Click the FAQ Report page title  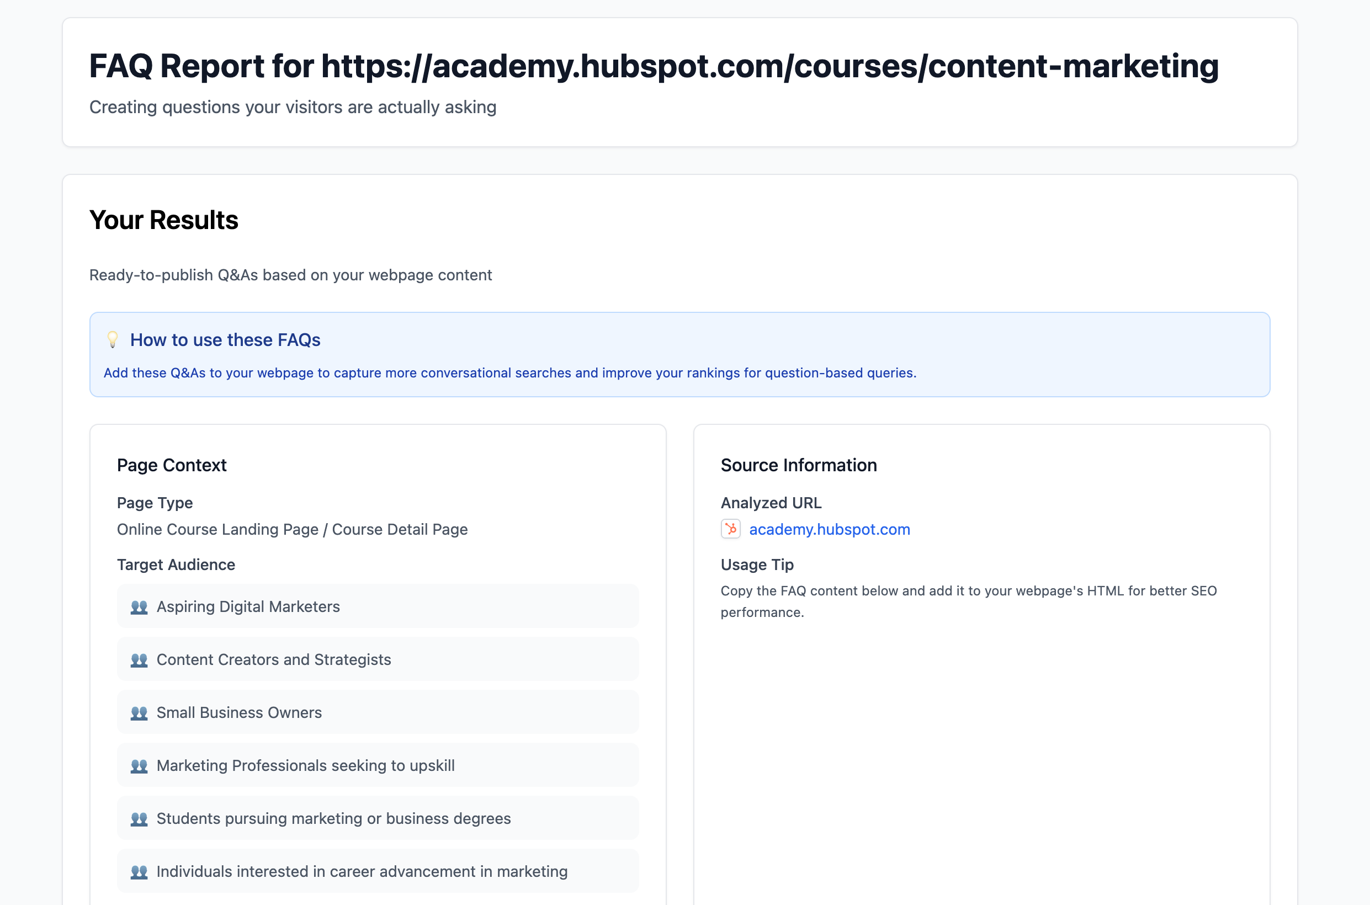tap(654, 66)
